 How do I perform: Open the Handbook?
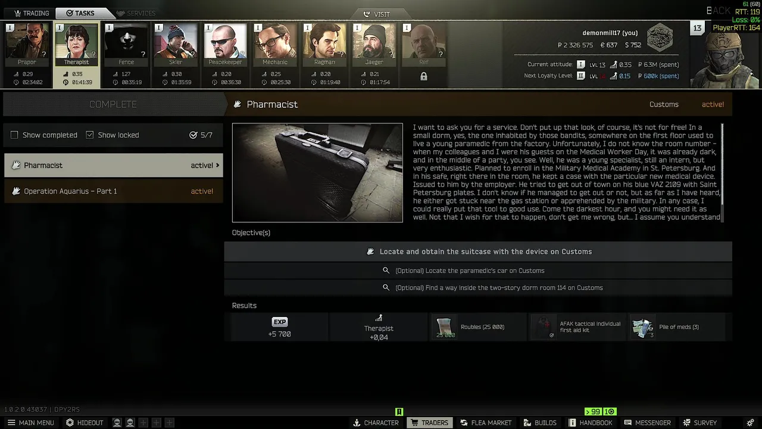590,422
